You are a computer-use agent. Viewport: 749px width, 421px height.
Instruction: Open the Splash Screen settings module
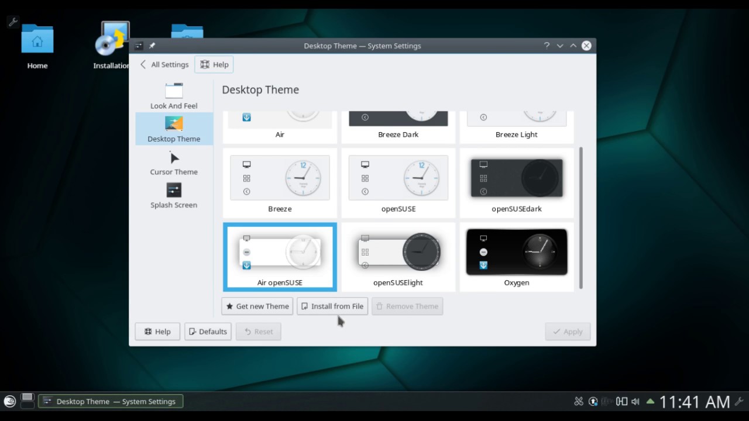tap(174, 196)
